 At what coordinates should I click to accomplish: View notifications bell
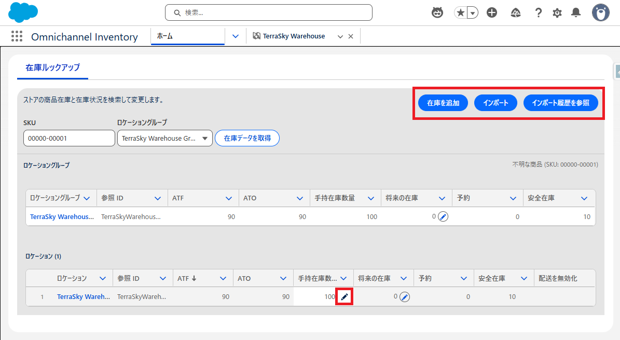[576, 12]
